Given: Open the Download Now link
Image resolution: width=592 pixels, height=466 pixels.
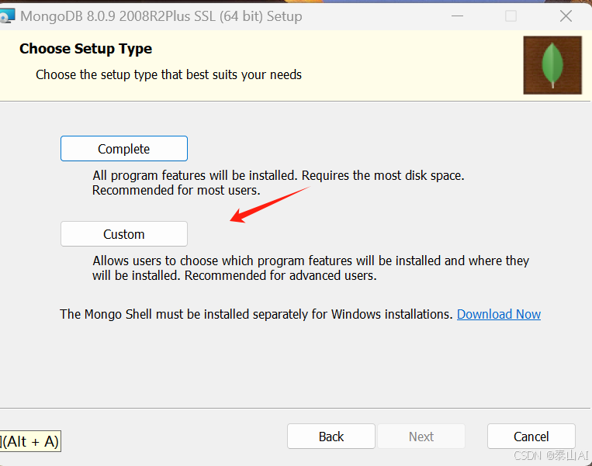Looking at the screenshot, I should 499,314.
